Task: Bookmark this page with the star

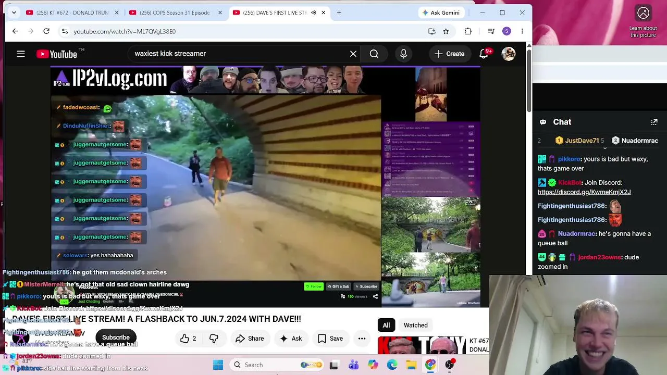Action: [446, 31]
